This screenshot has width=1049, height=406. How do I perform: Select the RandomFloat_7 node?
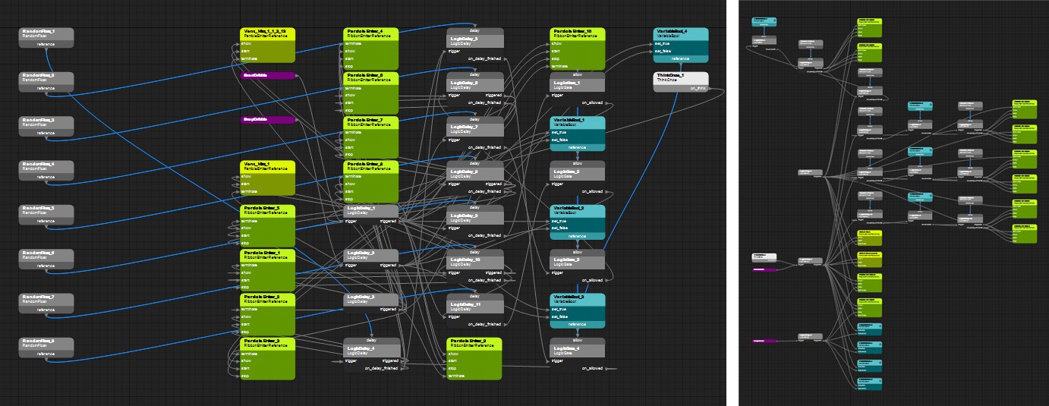46,303
